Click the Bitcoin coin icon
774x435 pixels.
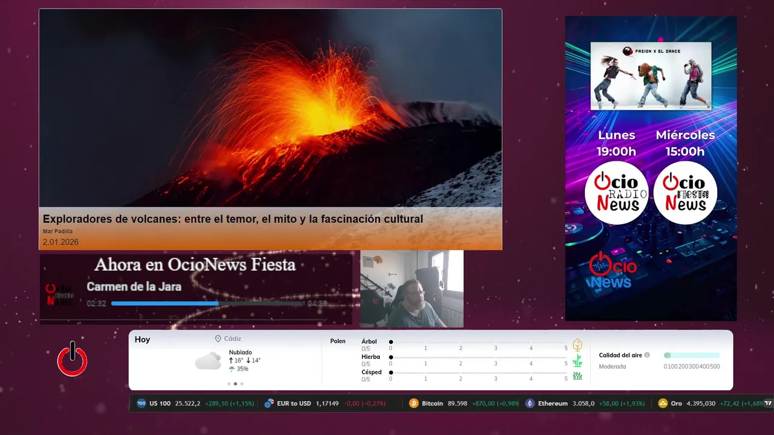414,403
